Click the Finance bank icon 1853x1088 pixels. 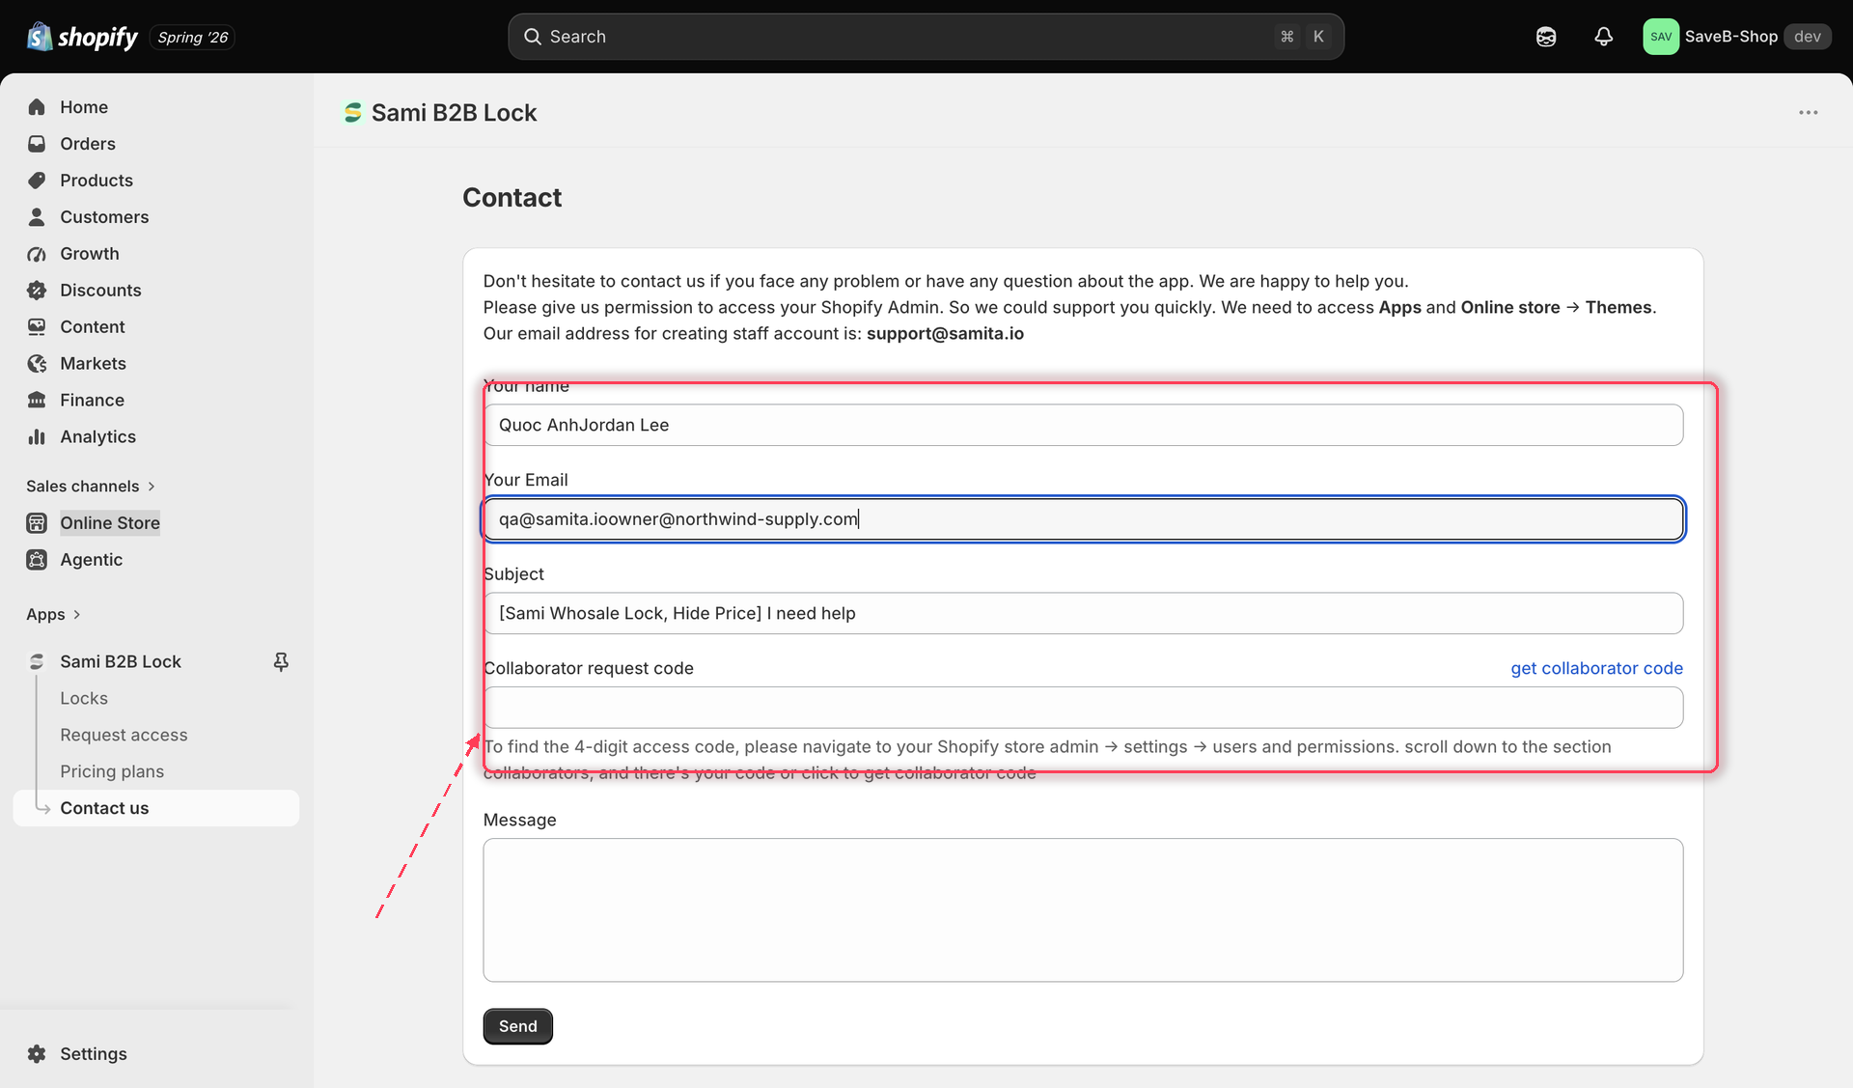[37, 401]
